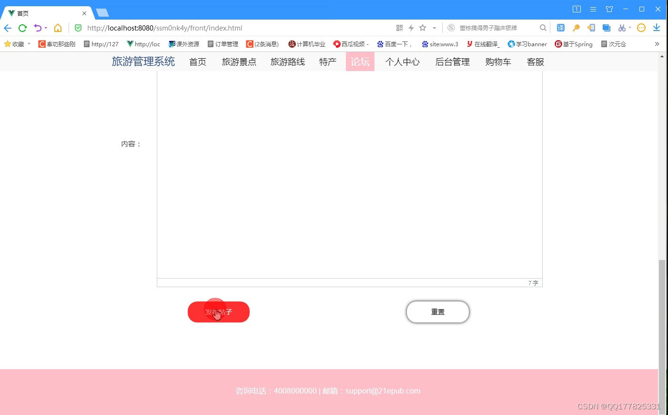Click the scissors screenshot tool icon

click(x=622, y=28)
